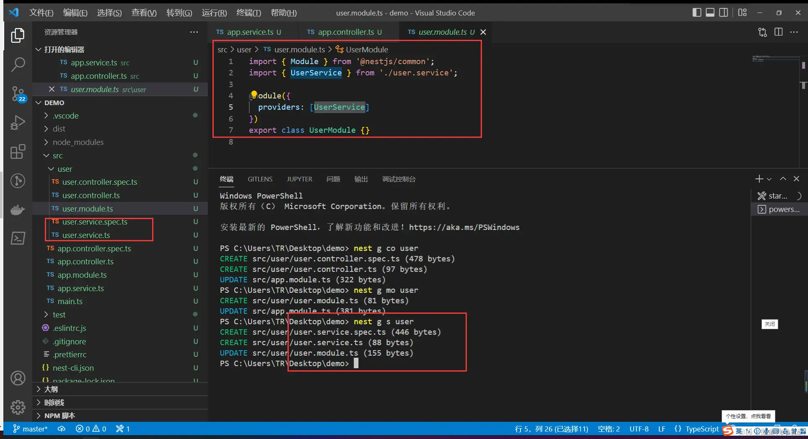Expand the dist folder

[x=120, y=129]
